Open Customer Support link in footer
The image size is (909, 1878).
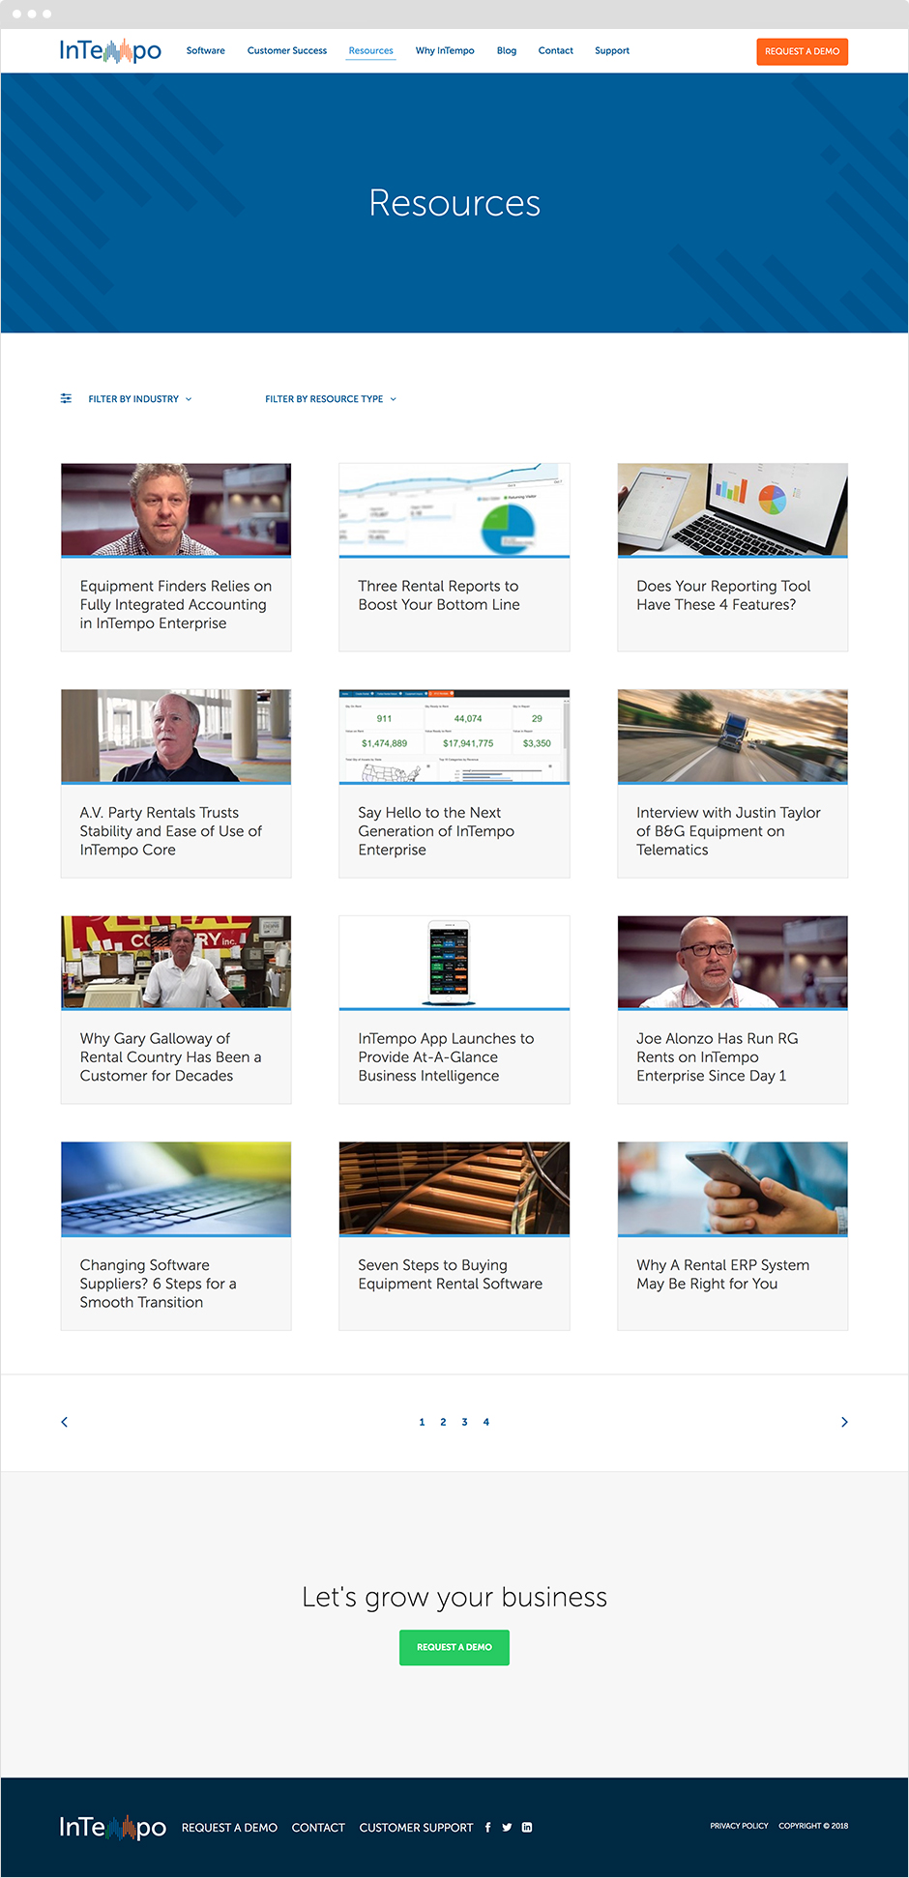coord(416,1828)
